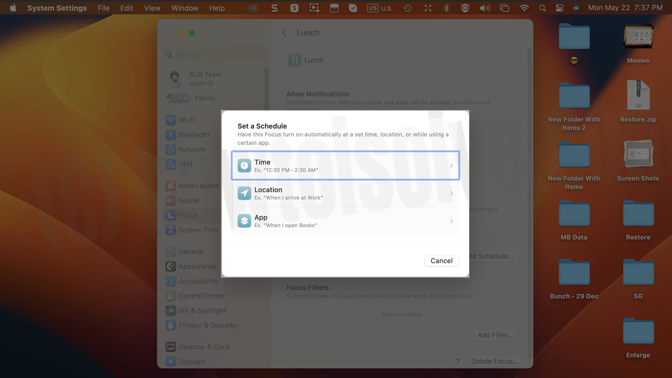Select New Folder With Items 2
The image size is (672, 378).
pyautogui.click(x=574, y=106)
